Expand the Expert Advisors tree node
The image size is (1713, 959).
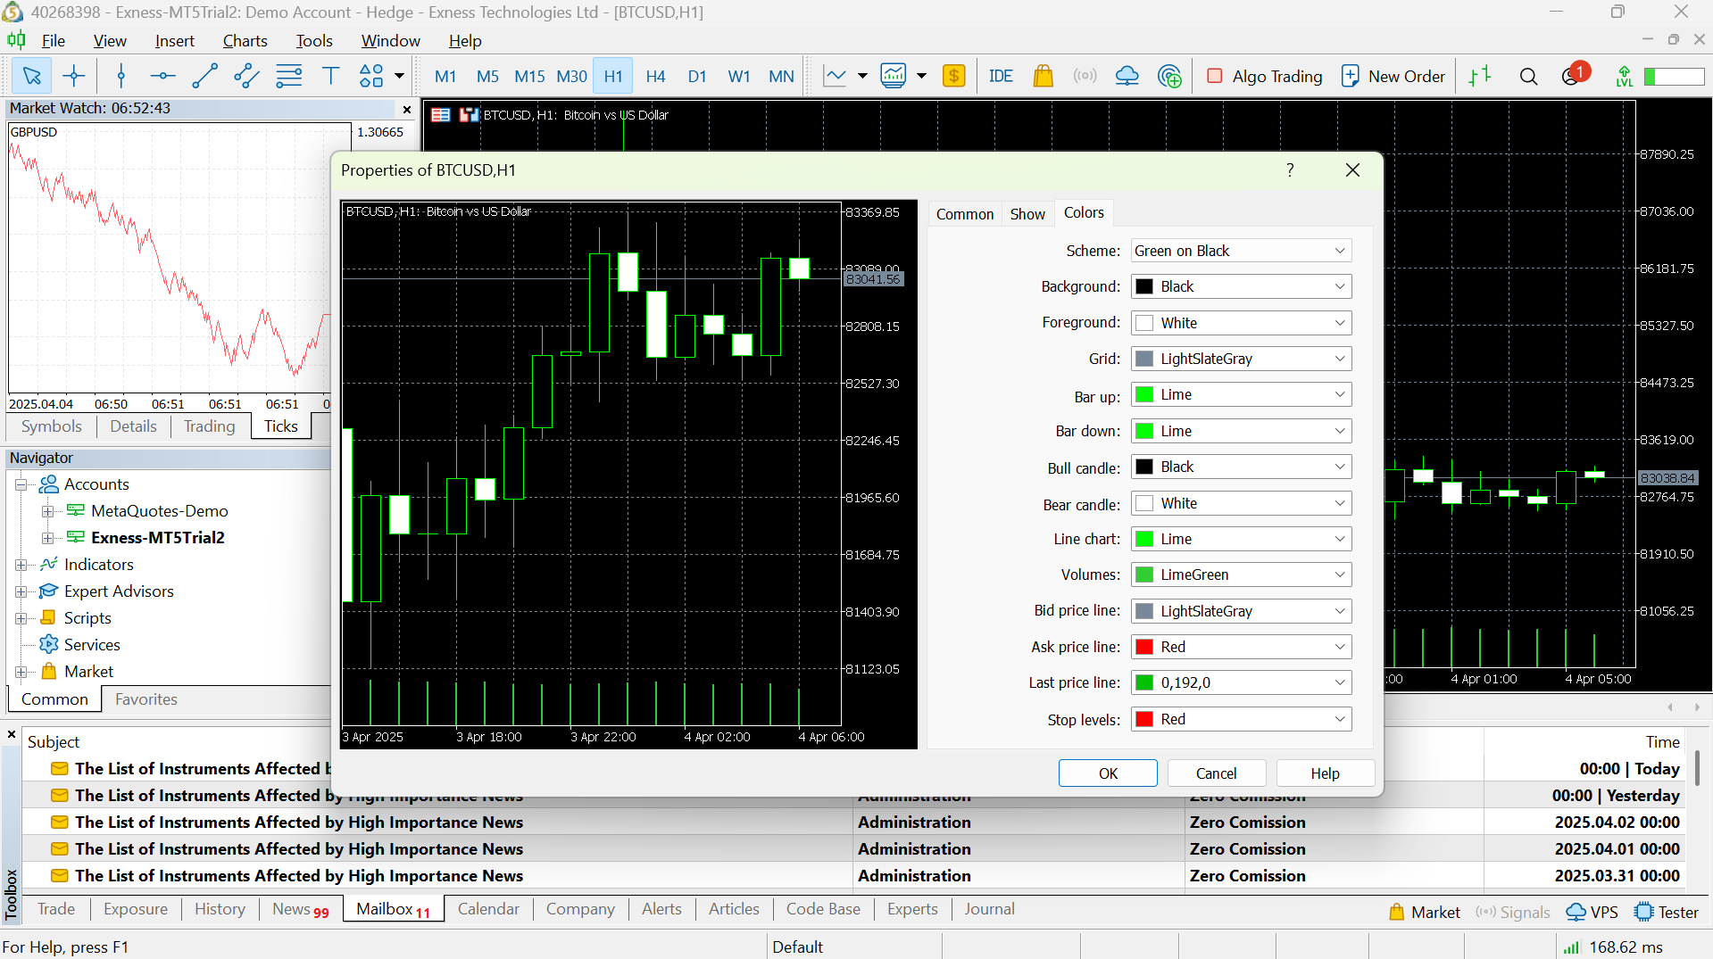[21, 591]
